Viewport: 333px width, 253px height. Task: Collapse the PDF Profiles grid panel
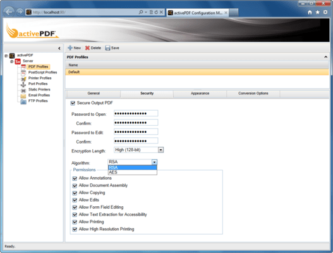pos(325,57)
